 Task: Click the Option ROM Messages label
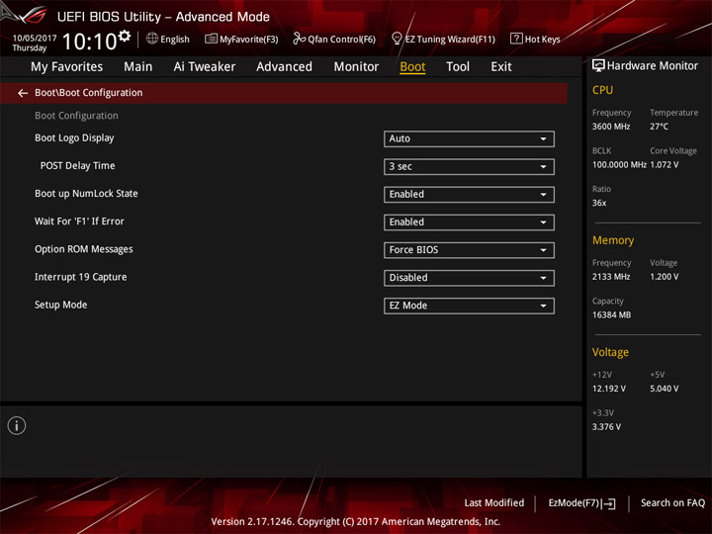(84, 249)
